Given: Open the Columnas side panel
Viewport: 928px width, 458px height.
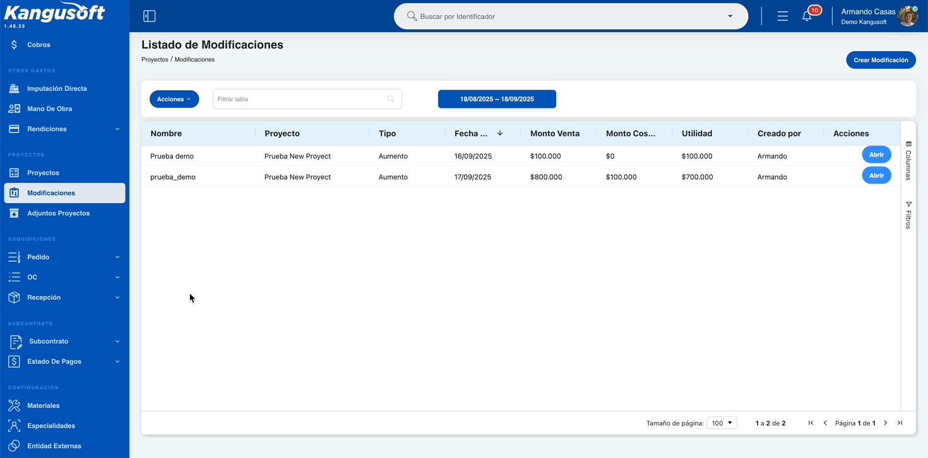Looking at the screenshot, I should click(908, 161).
